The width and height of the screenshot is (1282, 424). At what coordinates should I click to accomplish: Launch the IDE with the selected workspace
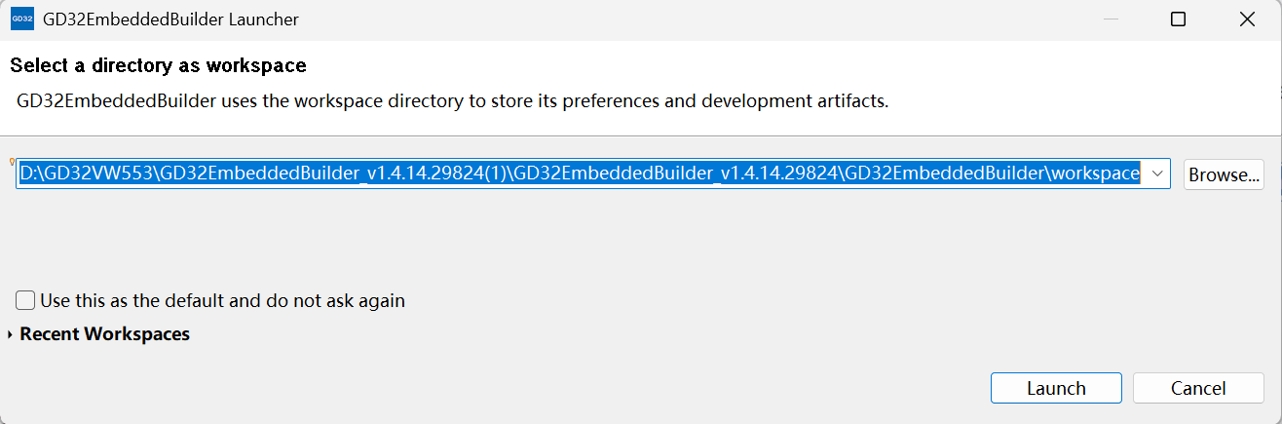click(x=1056, y=388)
